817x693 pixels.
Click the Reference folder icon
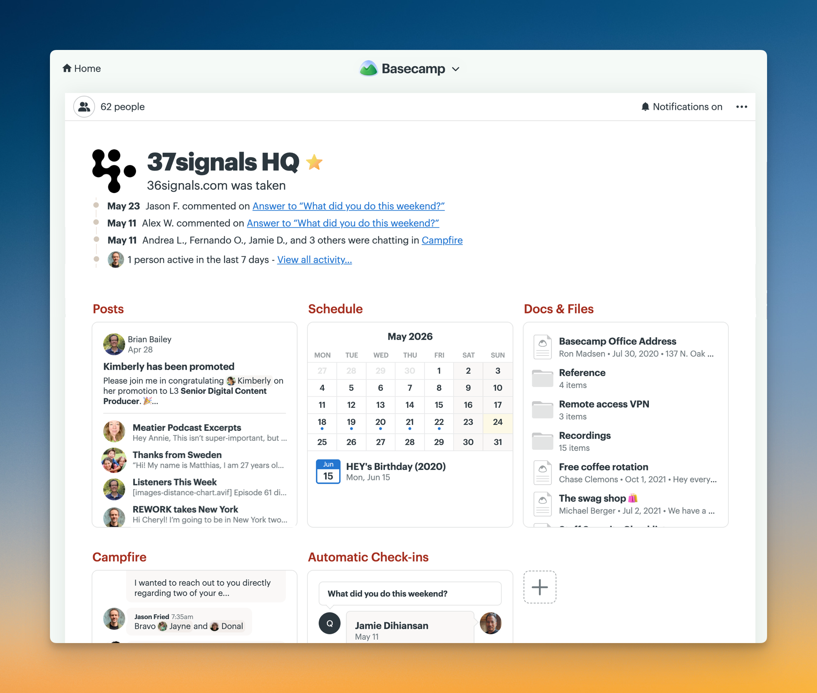tap(542, 378)
